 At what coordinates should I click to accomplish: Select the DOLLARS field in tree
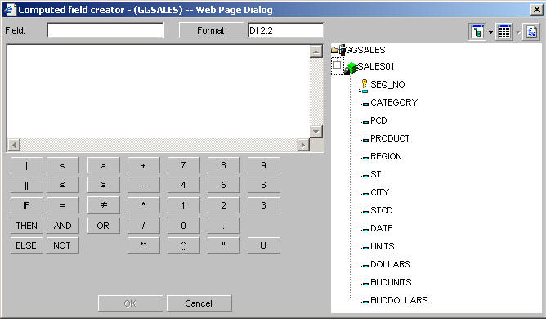[x=391, y=264]
